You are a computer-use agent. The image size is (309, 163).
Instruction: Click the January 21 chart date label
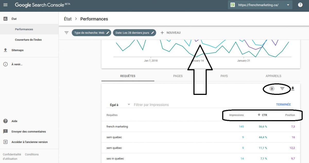click(x=244, y=61)
